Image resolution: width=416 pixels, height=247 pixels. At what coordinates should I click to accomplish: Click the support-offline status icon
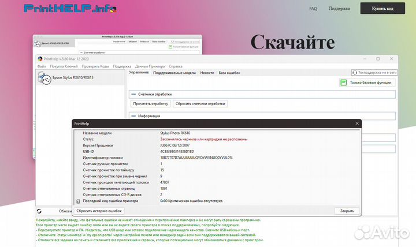click(354, 73)
